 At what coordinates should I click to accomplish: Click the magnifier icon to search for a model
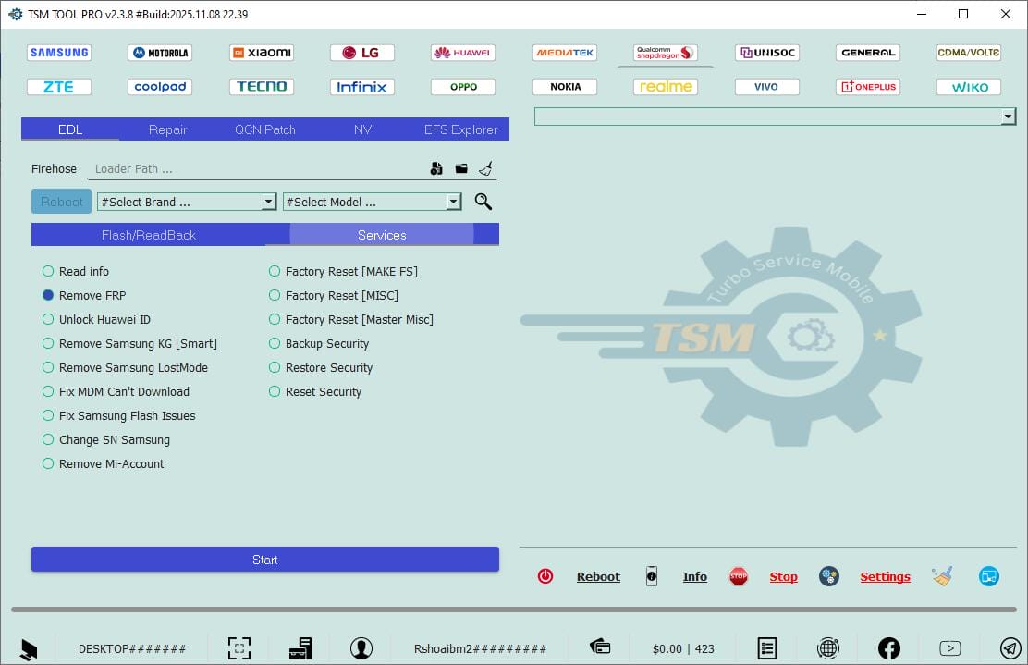[x=483, y=201]
